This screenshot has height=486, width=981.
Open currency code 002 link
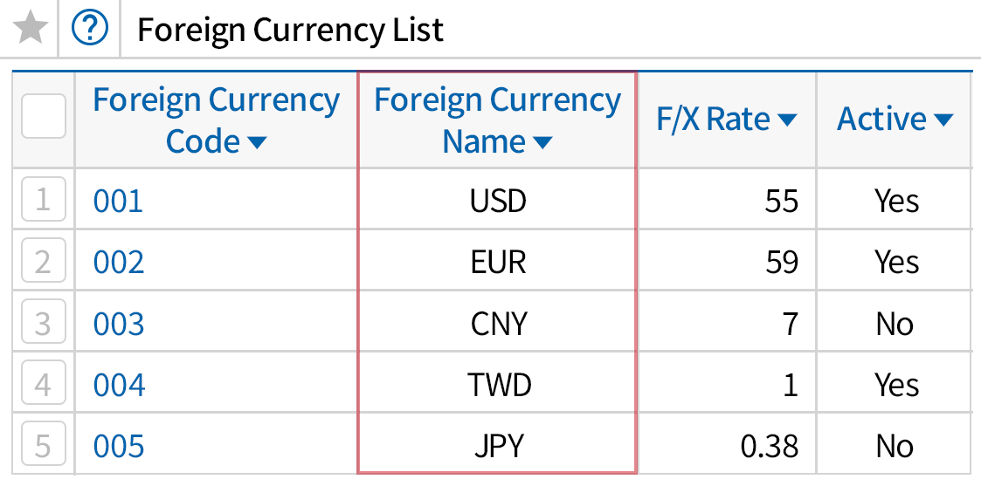coord(118,263)
